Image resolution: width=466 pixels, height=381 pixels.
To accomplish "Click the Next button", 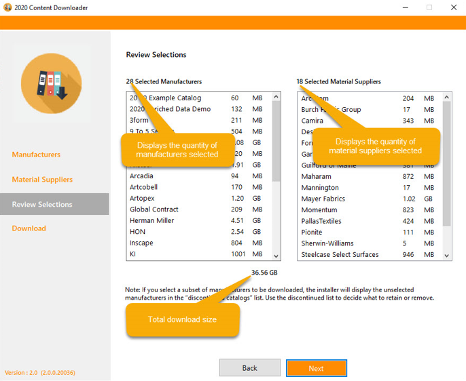I will coord(317,368).
